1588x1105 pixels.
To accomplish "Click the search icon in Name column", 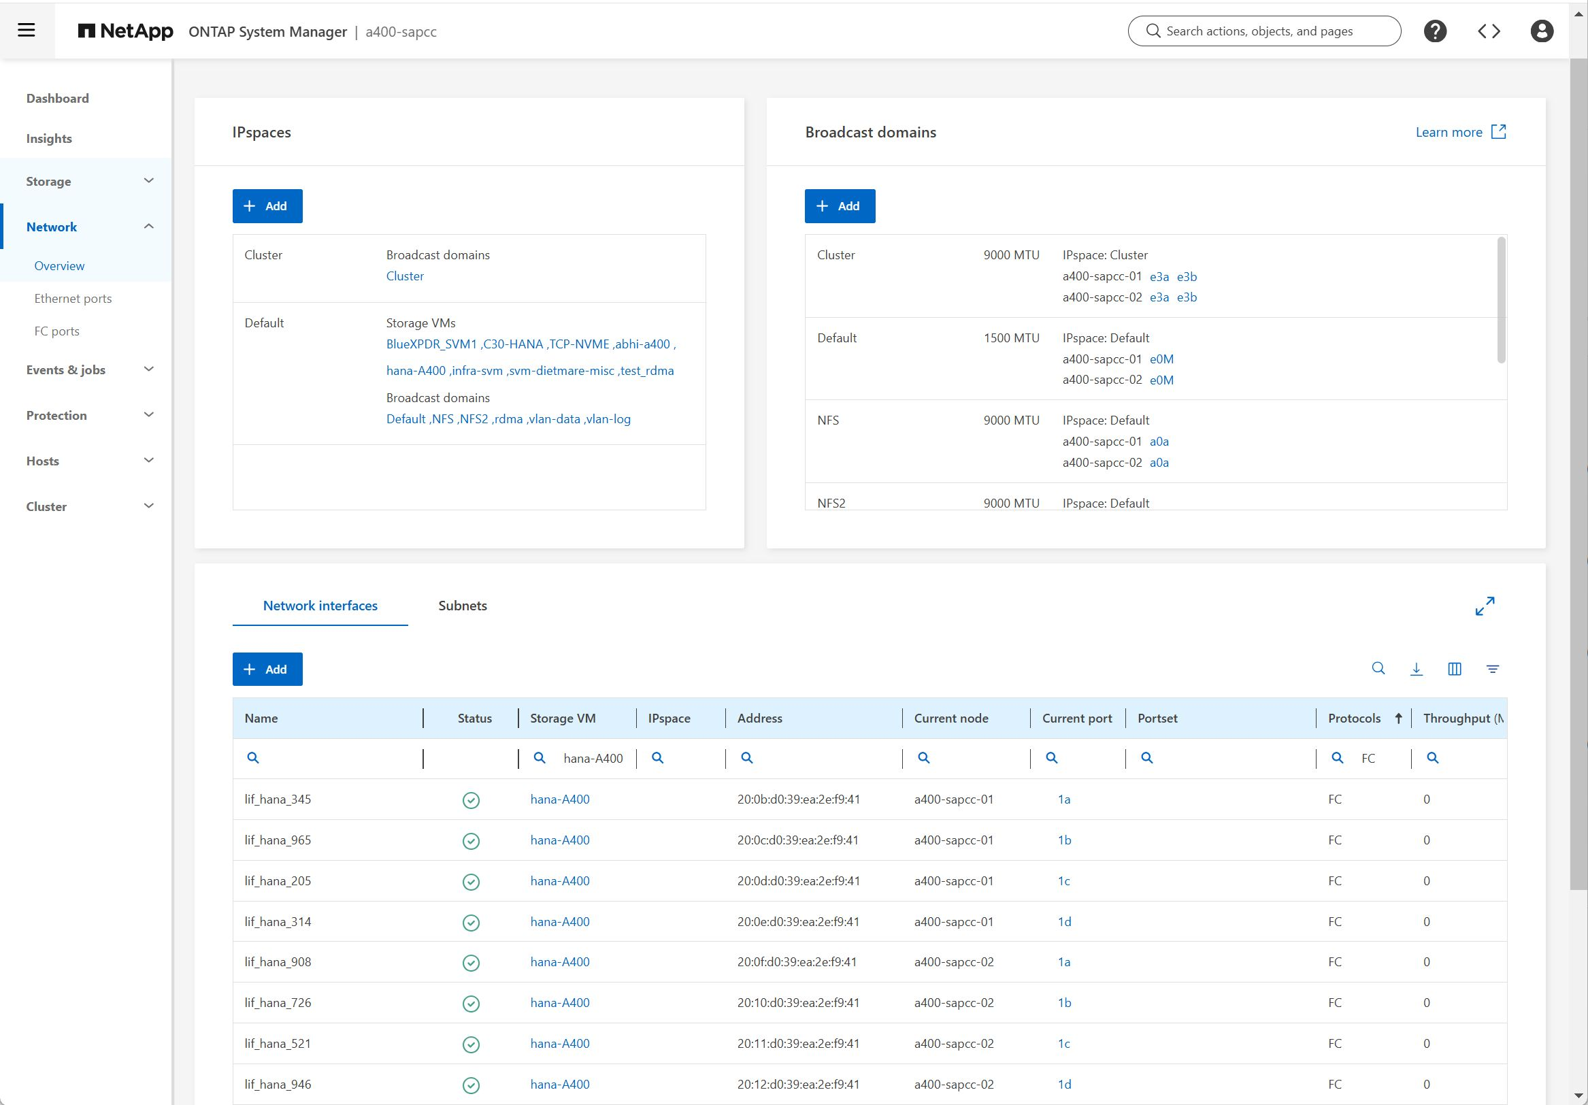I will pos(250,757).
